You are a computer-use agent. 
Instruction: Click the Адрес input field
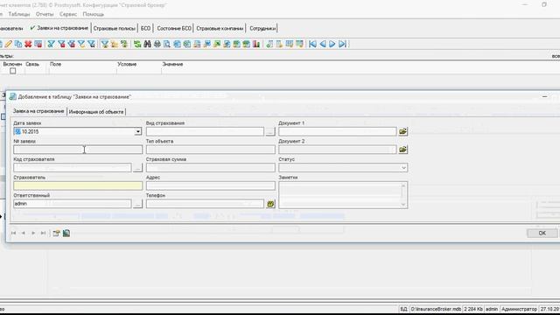210,185
